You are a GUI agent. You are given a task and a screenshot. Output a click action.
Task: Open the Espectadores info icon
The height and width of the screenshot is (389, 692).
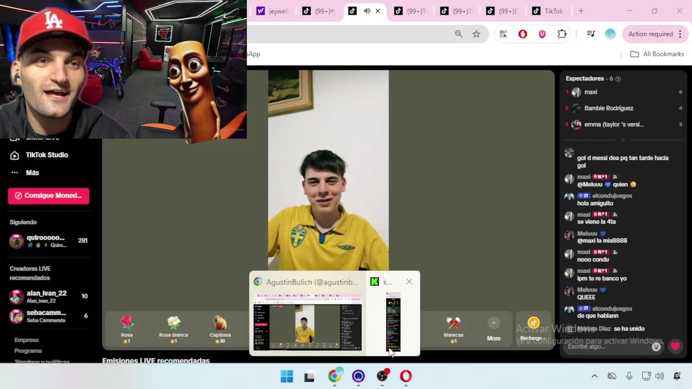[x=618, y=79]
